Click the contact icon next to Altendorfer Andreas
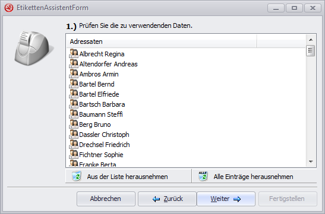The height and width of the screenshot is (214, 325). pyautogui.click(x=74, y=63)
